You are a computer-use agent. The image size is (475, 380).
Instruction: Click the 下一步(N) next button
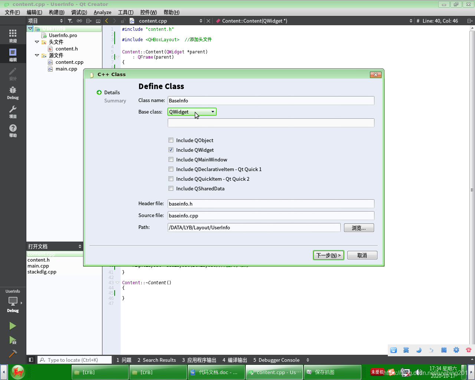click(x=328, y=255)
